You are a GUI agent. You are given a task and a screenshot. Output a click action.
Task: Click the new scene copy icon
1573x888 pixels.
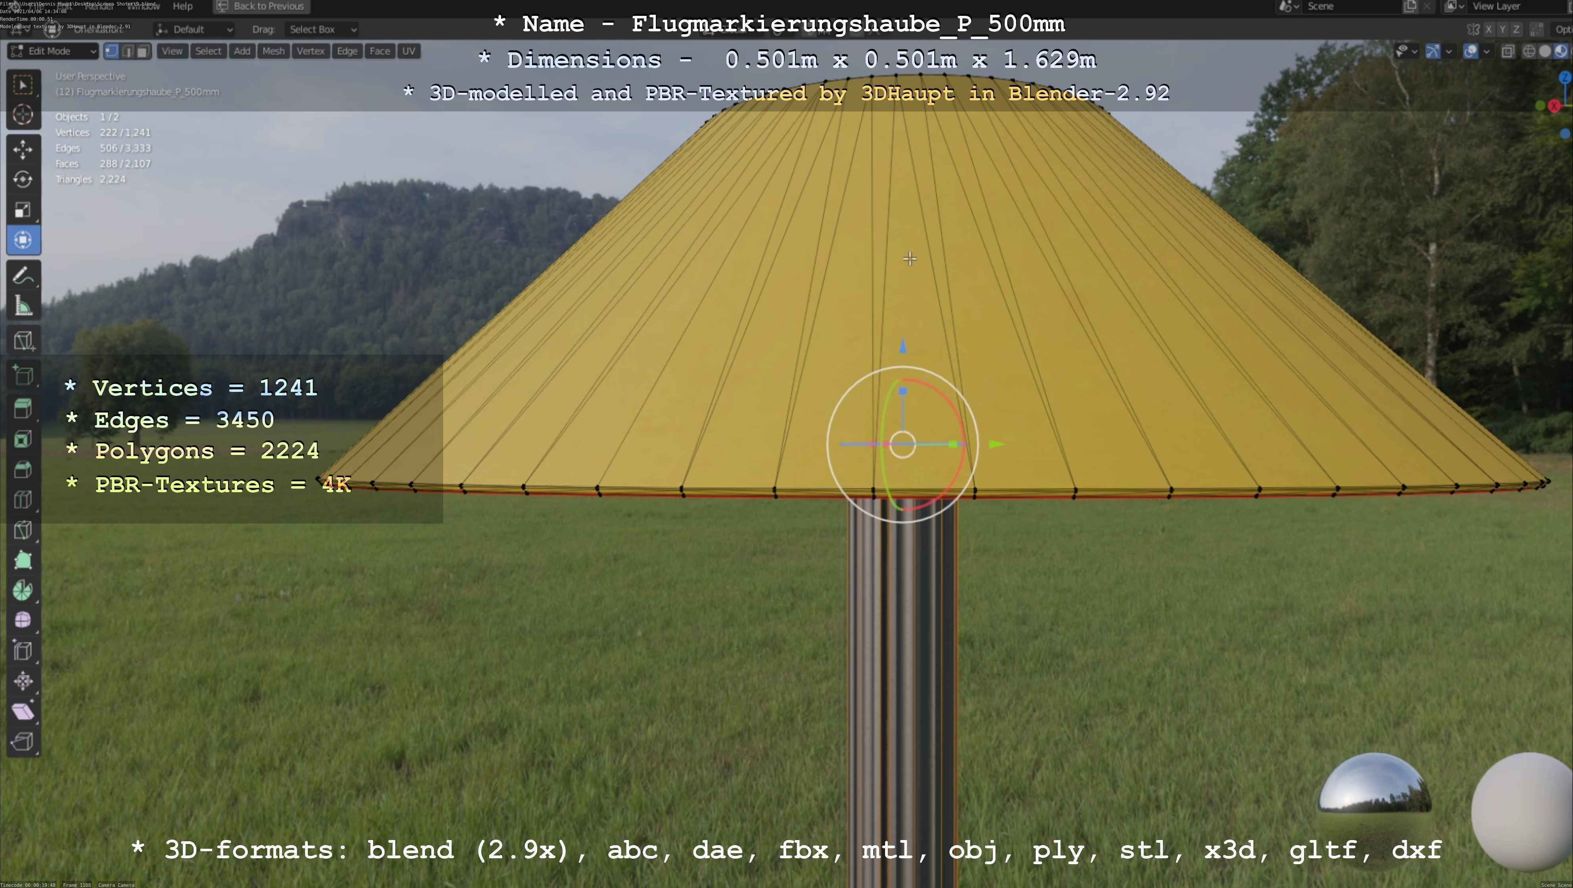(1411, 6)
